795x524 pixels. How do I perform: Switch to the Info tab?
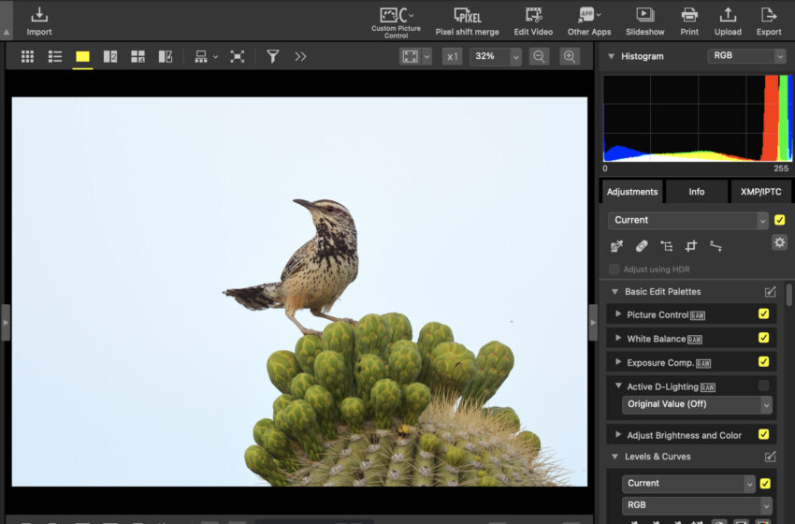pyautogui.click(x=696, y=192)
